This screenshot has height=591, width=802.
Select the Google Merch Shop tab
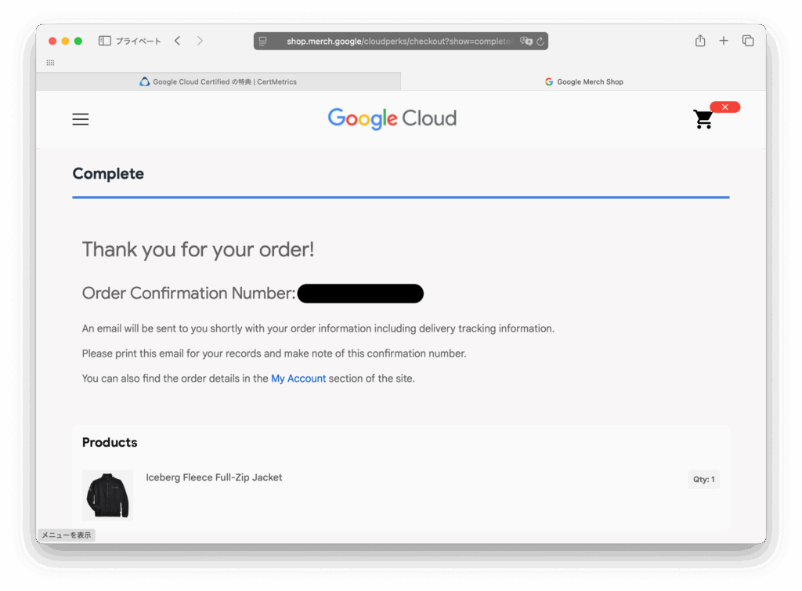[583, 82]
